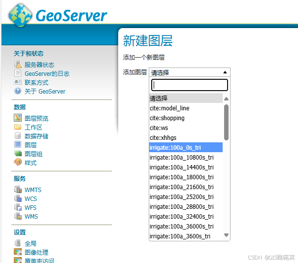Open the 样式 page

(31, 163)
